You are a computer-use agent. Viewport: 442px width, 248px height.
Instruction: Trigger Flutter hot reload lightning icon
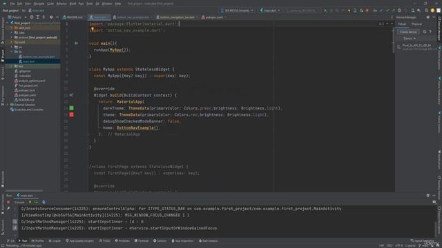(349, 10)
